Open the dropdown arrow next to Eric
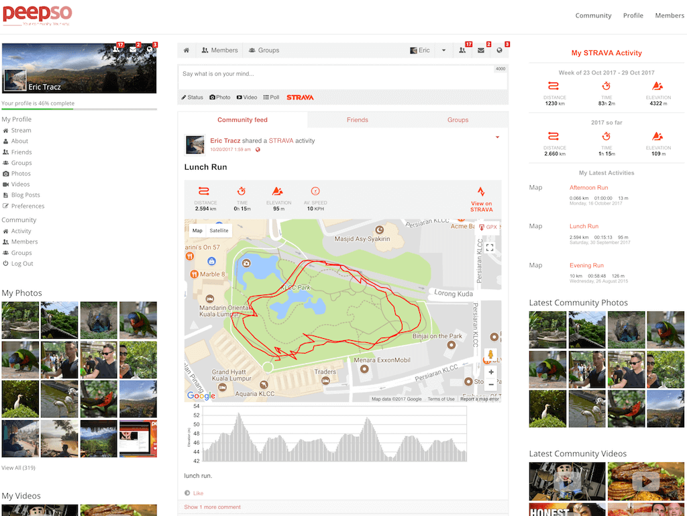The width and height of the screenshot is (687, 516). 443,50
